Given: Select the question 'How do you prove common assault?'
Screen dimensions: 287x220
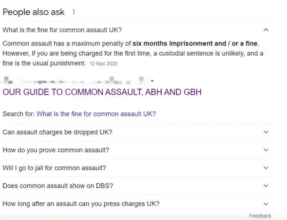Looking at the screenshot, I should click(56, 150).
